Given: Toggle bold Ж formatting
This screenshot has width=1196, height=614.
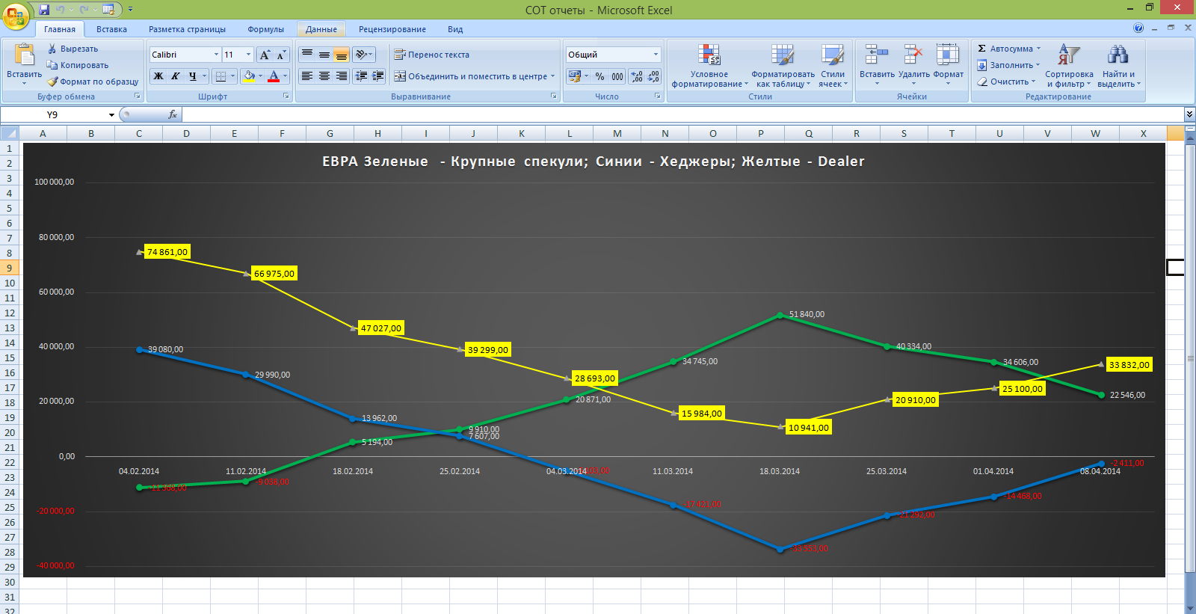Looking at the screenshot, I should (158, 76).
